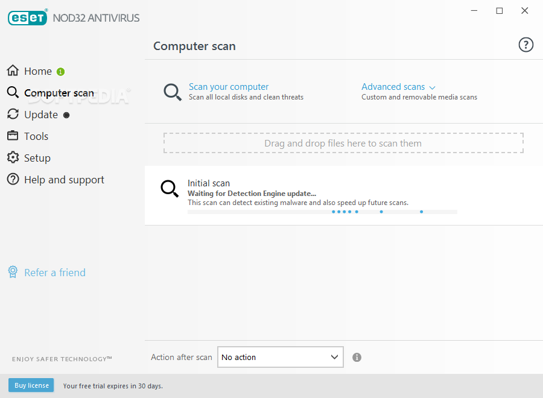This screenshot has height=398, width=543.
Task: Click 'Scan all local disks and clean threats' text
Action: [246, 97]
